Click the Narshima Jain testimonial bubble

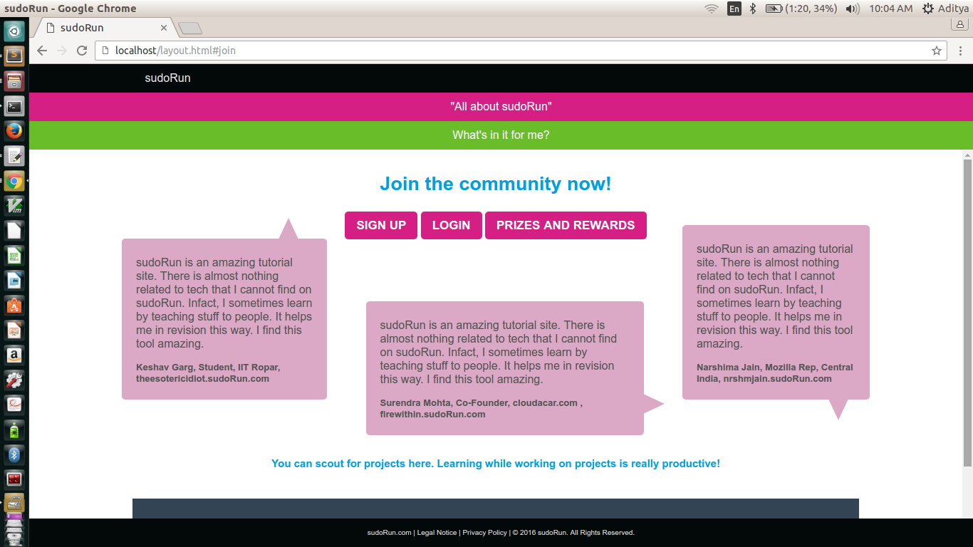[x=776, y=313]
